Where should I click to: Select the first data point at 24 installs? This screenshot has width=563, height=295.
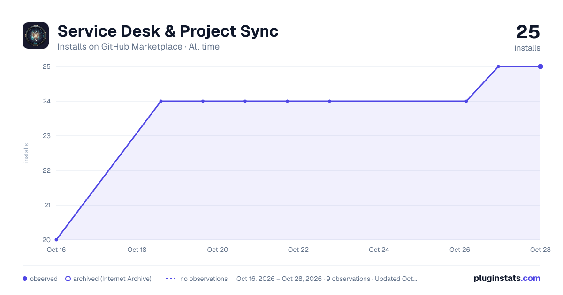pyautogui.click(x=161, y=101)
